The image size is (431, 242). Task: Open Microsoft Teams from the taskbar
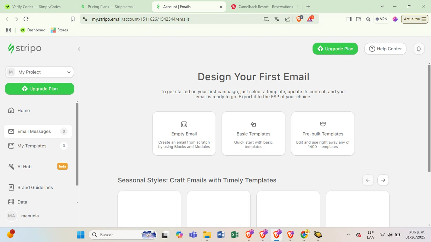pyautogui.click(x=193, y=235)
